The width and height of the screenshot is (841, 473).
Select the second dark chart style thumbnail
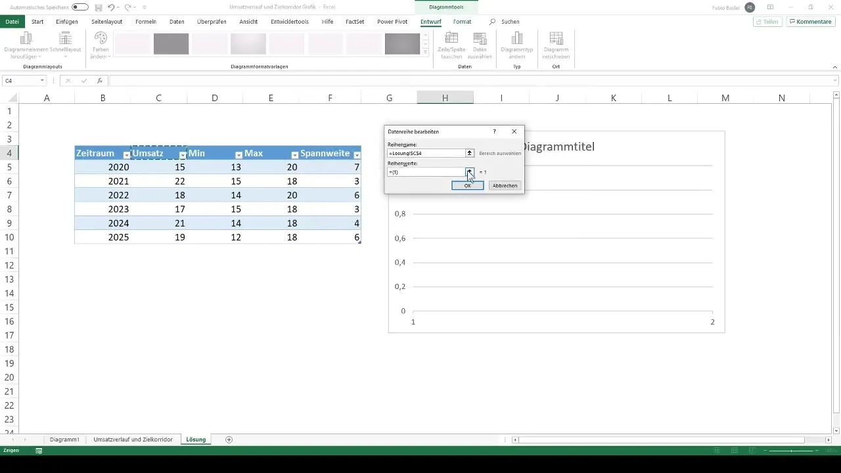coord(402,44)
